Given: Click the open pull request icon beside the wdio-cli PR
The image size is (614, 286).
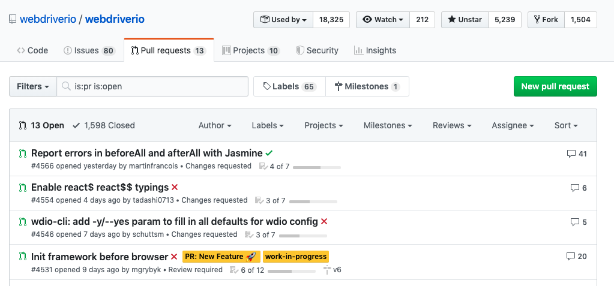Looking at the screenshot, I should pyautogui.click(x=23, y=222).
